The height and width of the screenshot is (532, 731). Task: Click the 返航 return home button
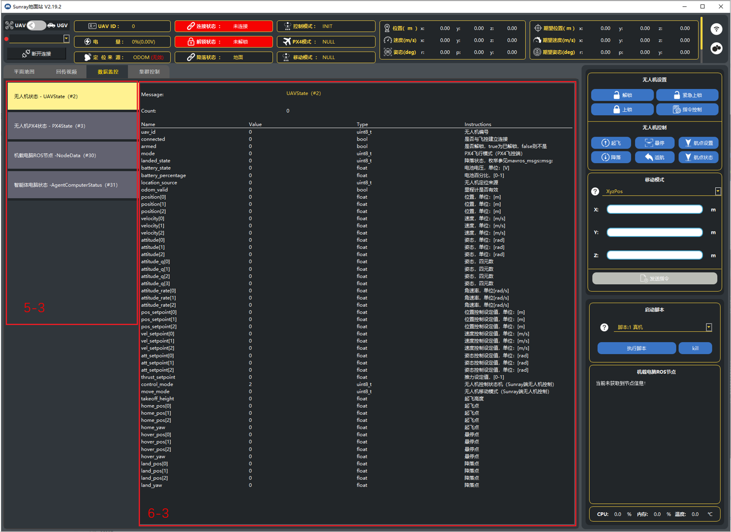pos(655,157)
